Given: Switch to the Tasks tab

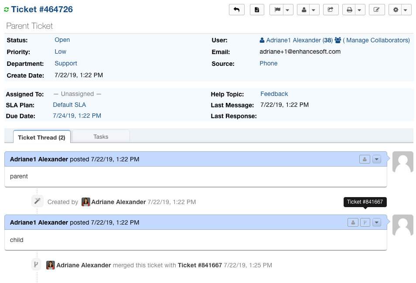Looking at the screenshot, I should [101, 136].
